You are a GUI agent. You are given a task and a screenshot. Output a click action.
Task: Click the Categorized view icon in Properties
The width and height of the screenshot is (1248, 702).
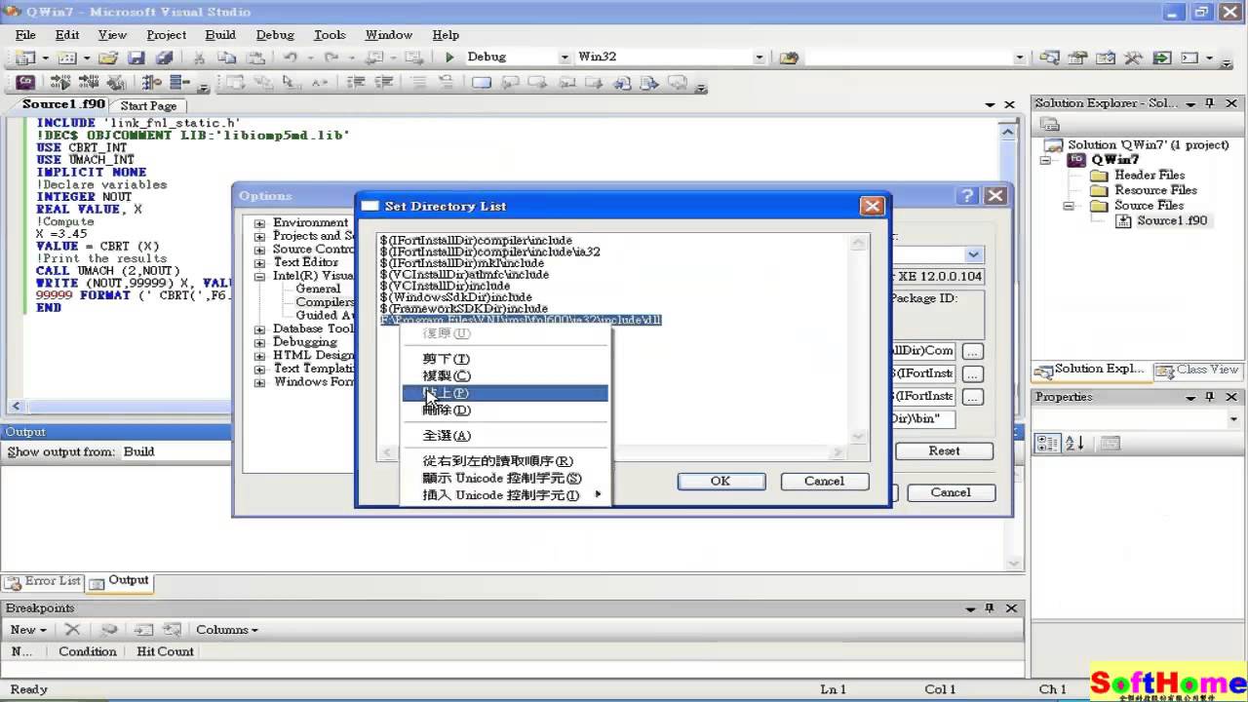pos(1048,444)
